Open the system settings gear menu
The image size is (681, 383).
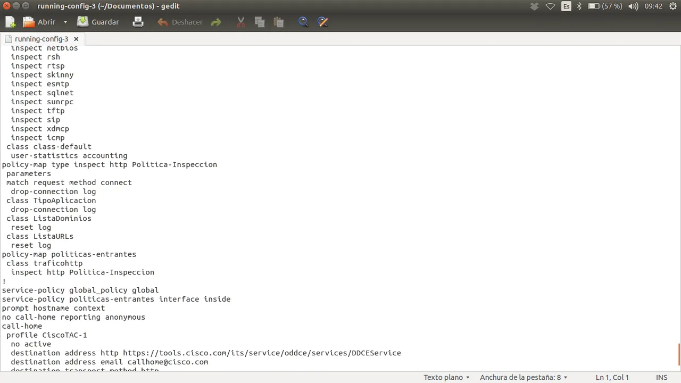(672, 6)
